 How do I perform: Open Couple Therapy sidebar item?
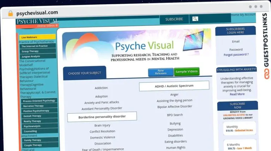[41, 145]
